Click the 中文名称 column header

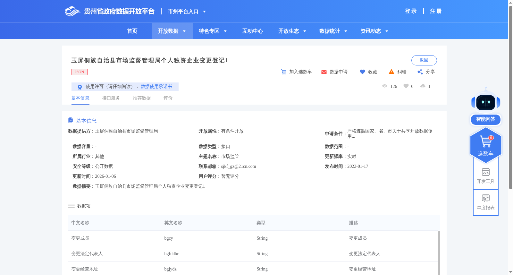pos(80,223)
